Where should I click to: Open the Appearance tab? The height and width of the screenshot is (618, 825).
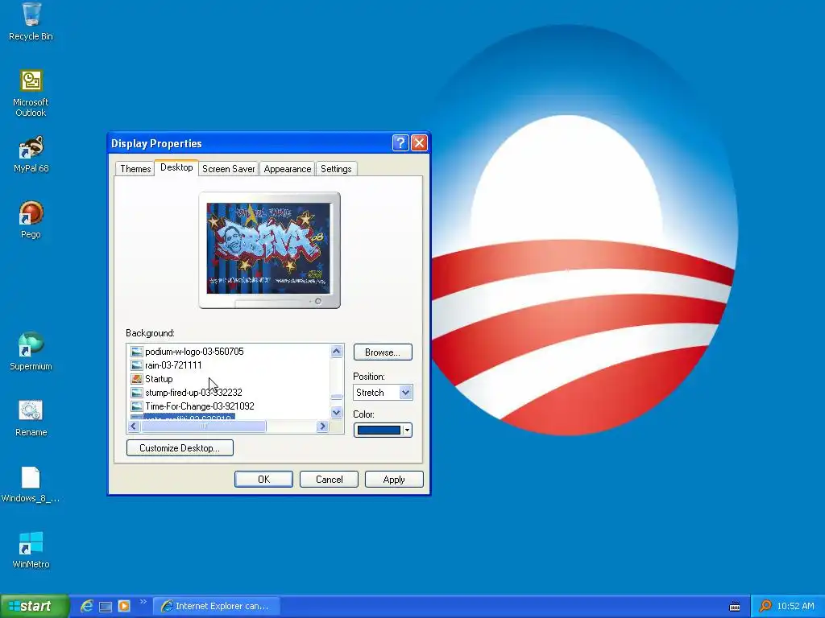tap(288, 169)
